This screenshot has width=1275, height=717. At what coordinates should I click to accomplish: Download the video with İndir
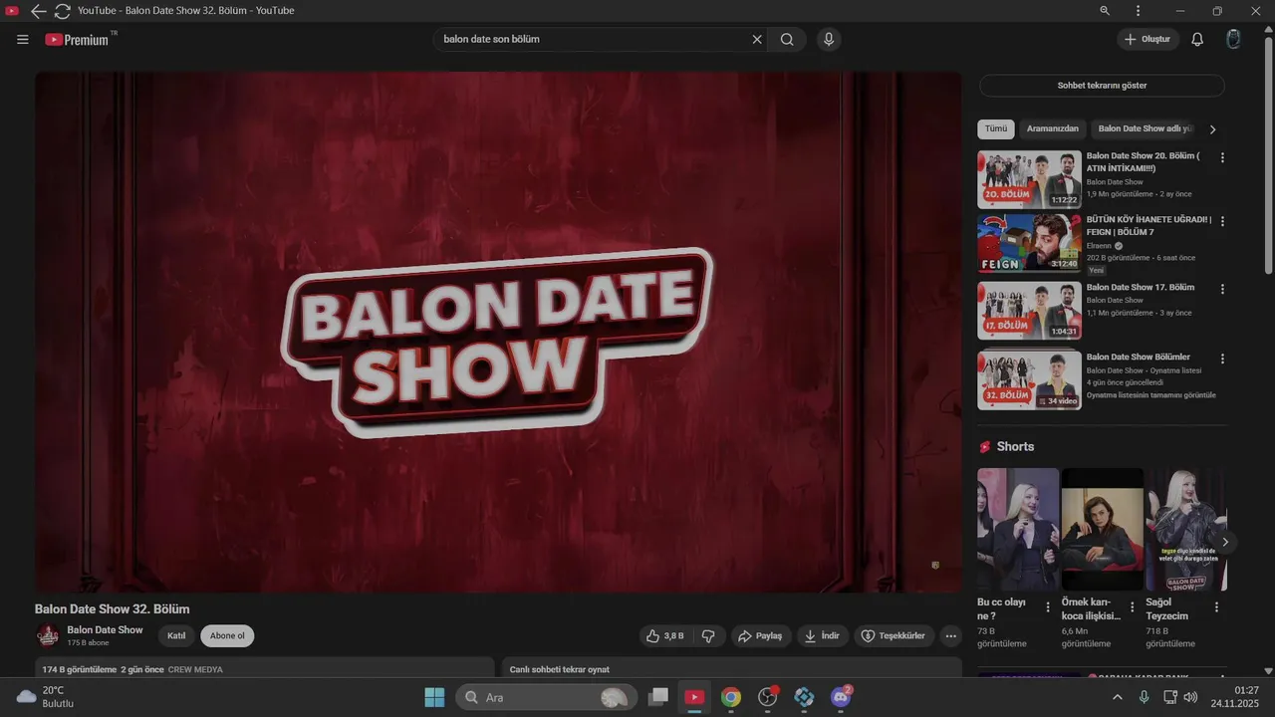tap(822, 635)
